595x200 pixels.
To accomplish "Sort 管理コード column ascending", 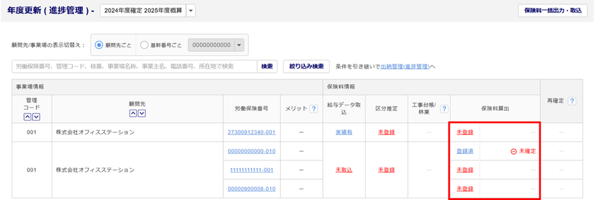I will (28, 117).
